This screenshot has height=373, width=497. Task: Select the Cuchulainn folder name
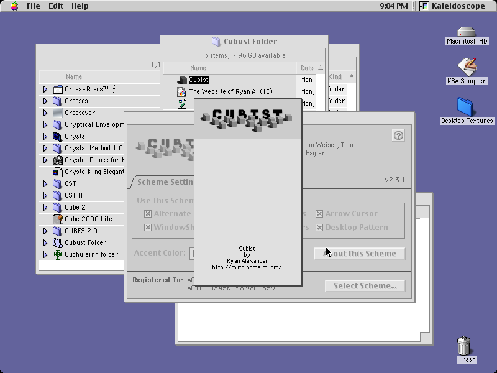[x=91, y=254]
